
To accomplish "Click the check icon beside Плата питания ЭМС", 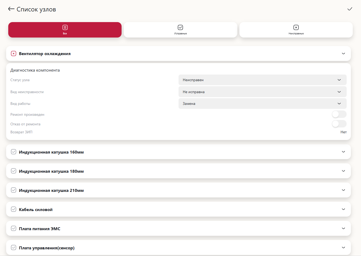I will 14,229.
